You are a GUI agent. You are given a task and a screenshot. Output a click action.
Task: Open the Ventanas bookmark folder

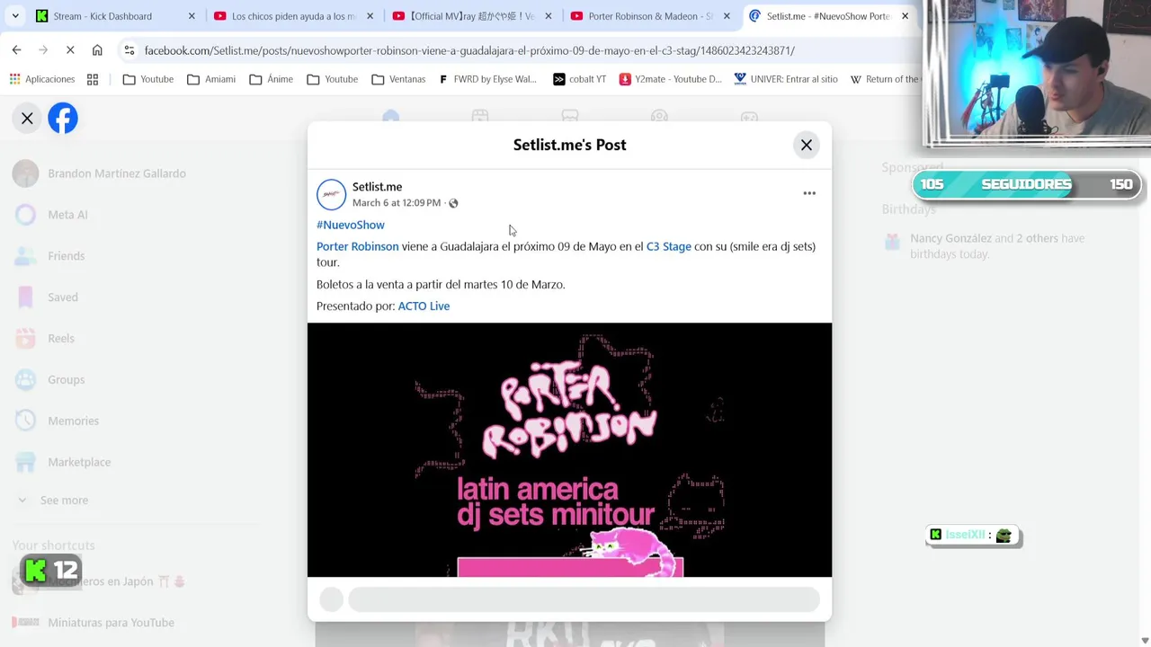(398, 79)
